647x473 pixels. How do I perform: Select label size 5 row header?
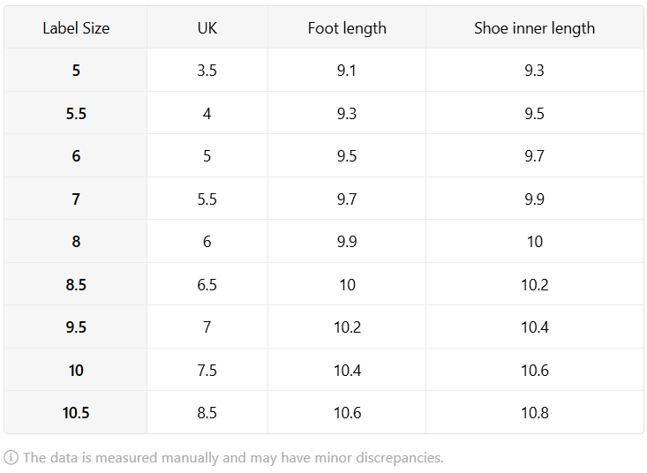(76, 70)
